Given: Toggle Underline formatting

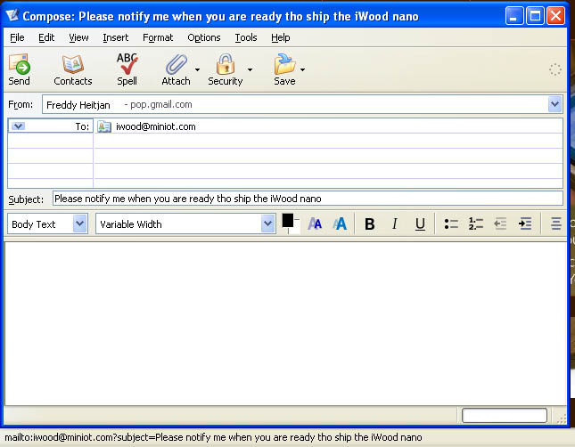Looking at the screenshot, I should tap(420, 223).
